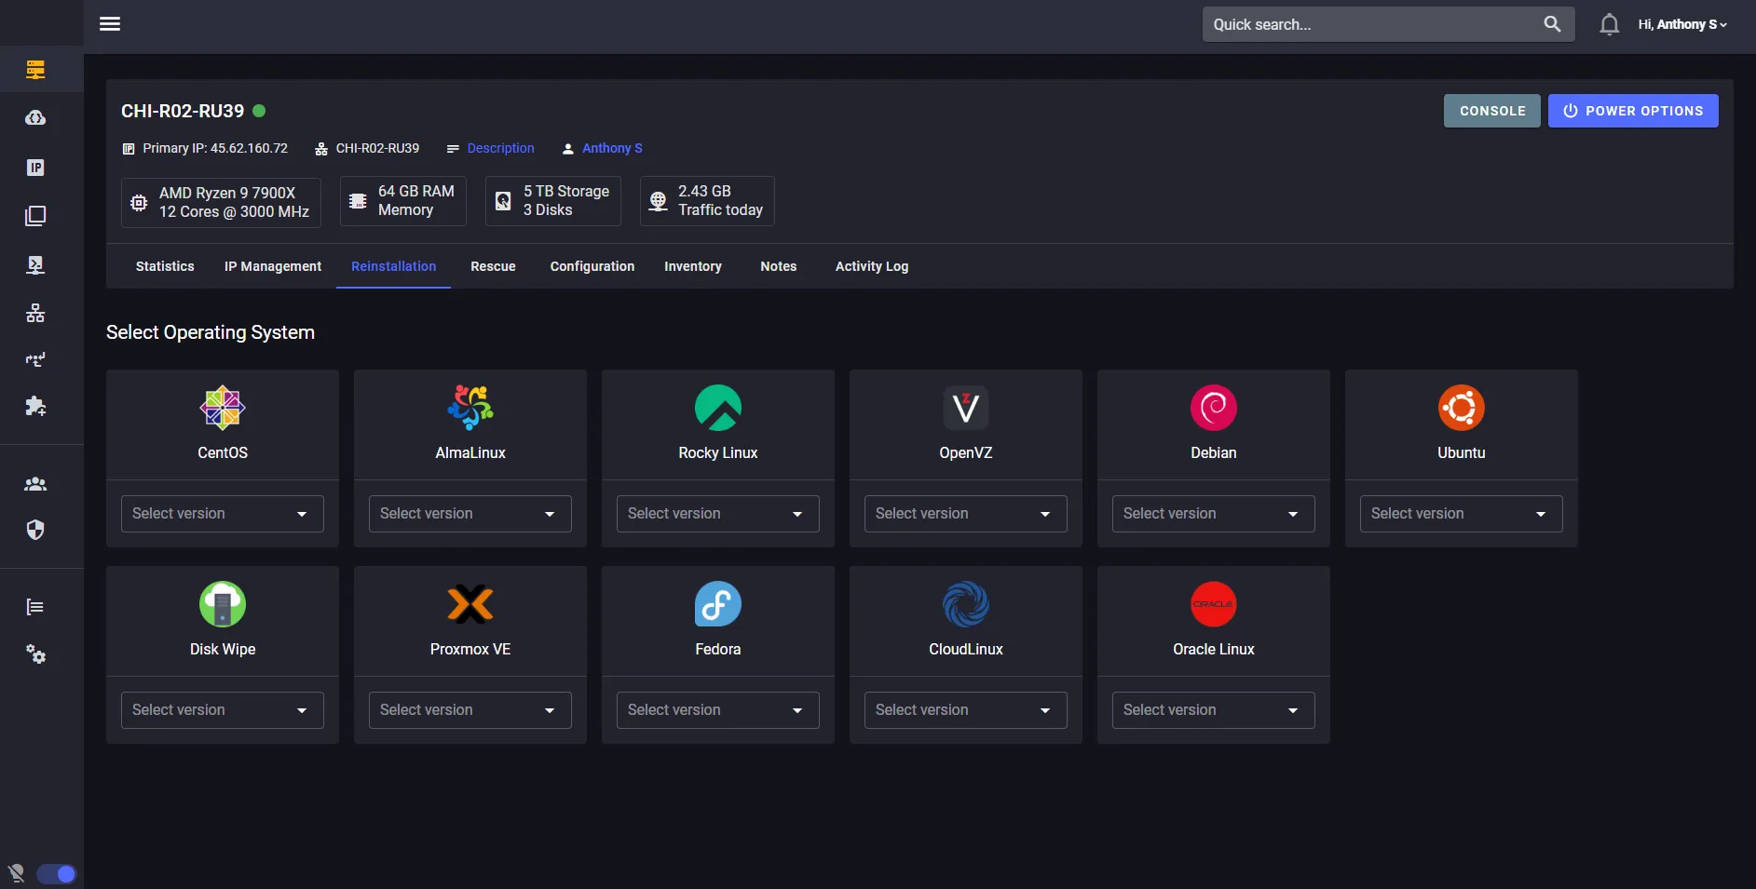
Task: Click the notification bell icon
Action: pyautogui.click(x=1609, y=24)
